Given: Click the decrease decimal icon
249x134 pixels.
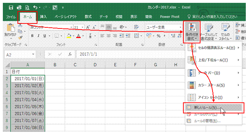Looking at the screenshot, I should [179, 36].
